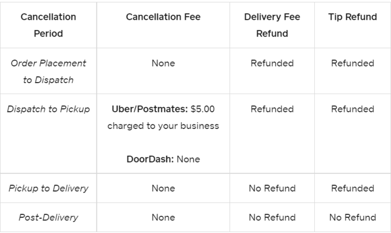Click No Refund delivery fee for Pickup to Delivery

point(272,188)
